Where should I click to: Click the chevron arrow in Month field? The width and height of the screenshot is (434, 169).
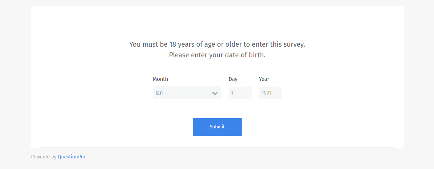click(215, 93)
